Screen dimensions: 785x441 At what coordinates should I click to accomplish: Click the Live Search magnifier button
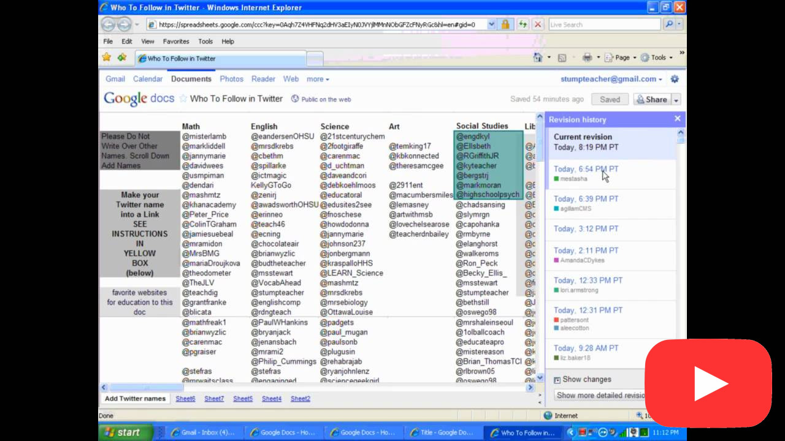pos(668,24)
